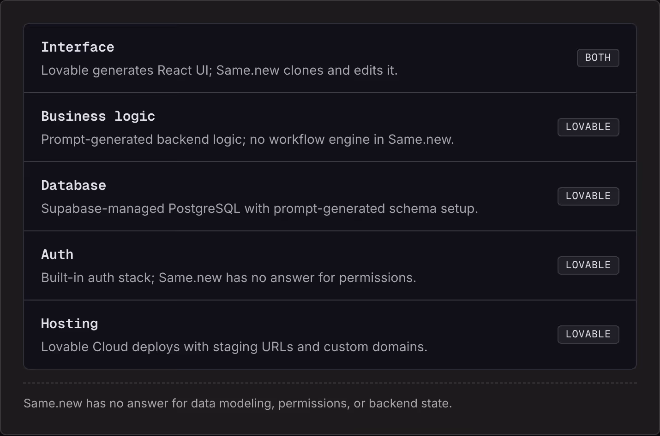Click the BOTH badge in the Interface row
This screenshot has height=436, width=660.
[598, 58]
